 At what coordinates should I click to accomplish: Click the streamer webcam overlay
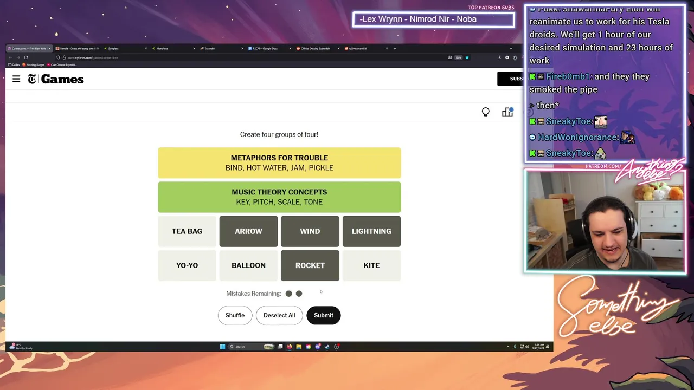tap(605, 221)
